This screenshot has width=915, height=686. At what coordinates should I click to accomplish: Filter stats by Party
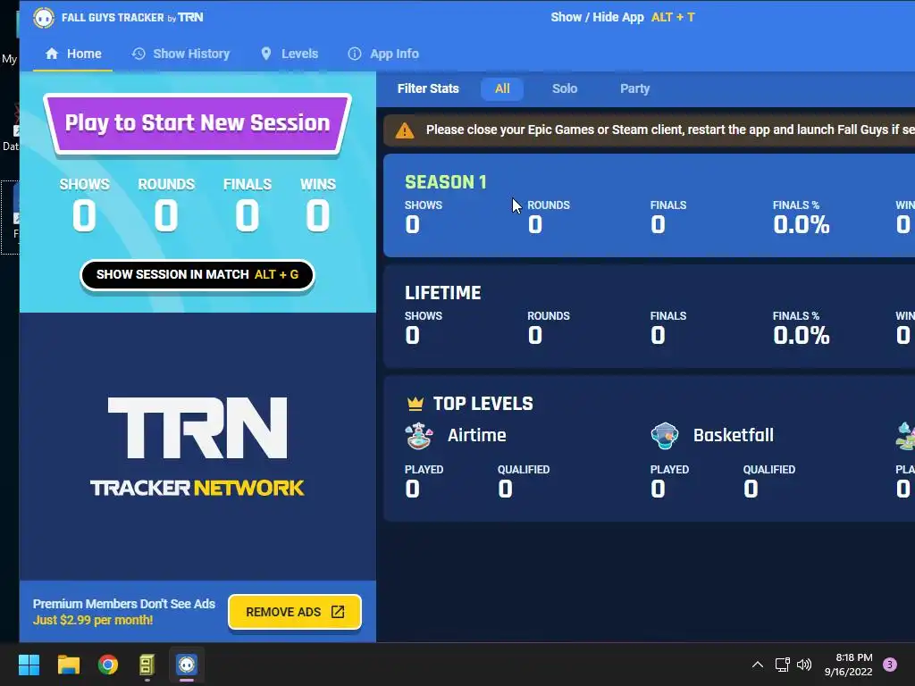tap(634, 88)
